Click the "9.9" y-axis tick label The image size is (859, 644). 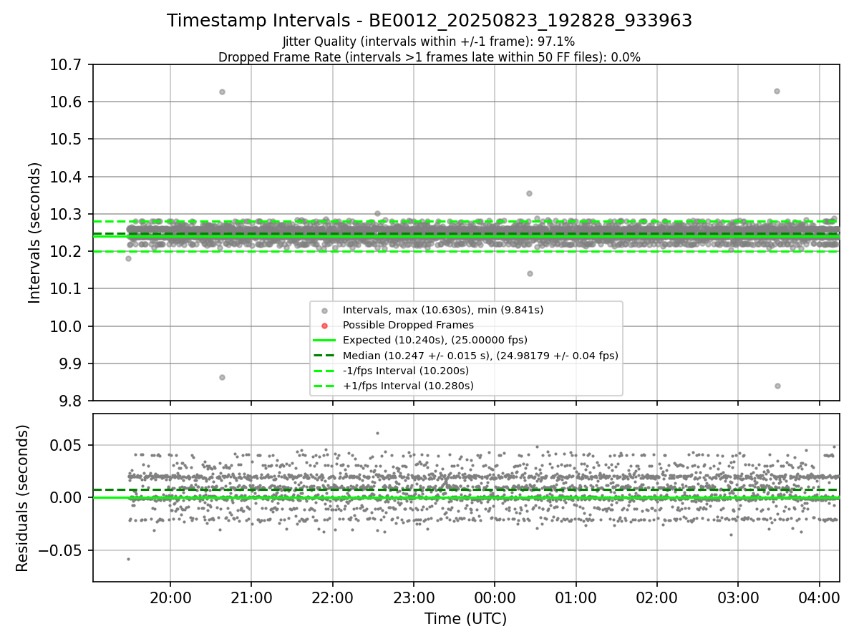(x=72, y=364)
